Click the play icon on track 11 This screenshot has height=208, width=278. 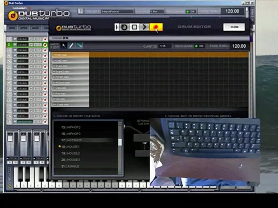point(31,94)
